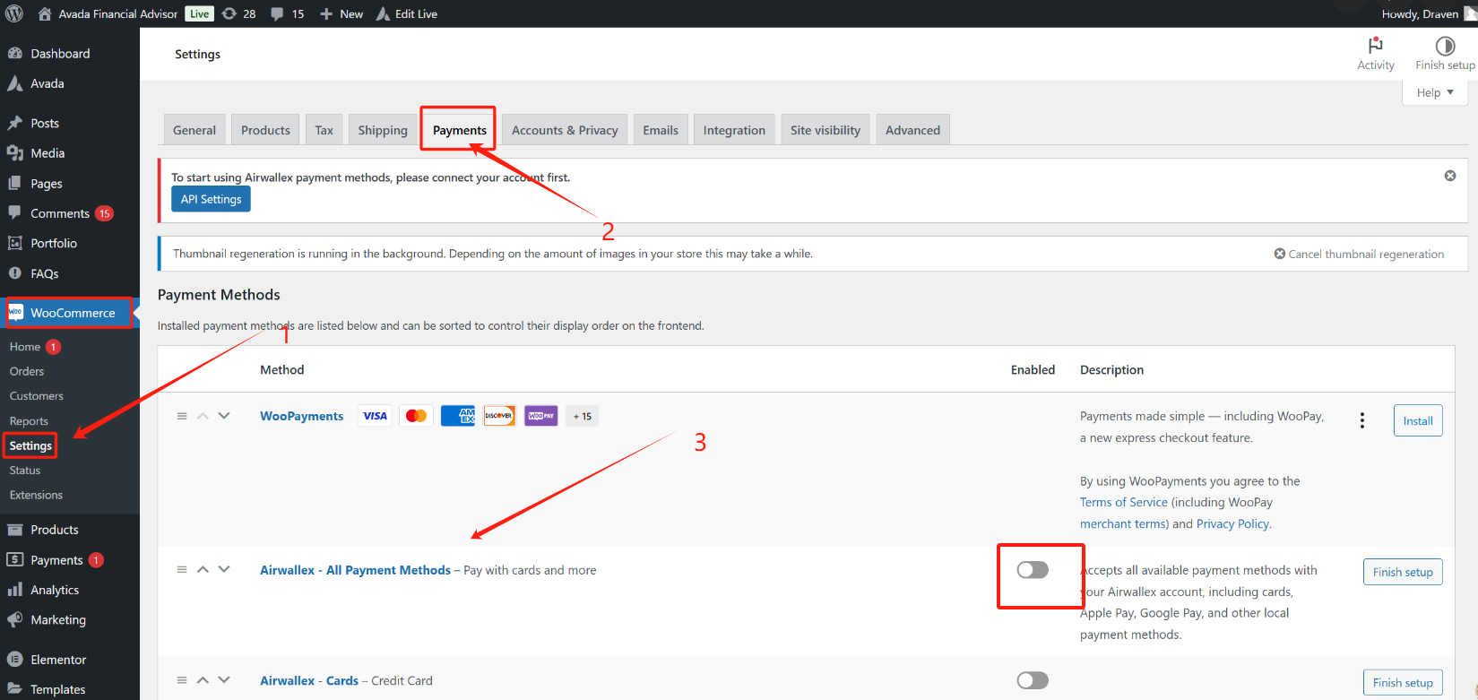Viewport: 1478px width, 700px height.
Task: Open the Accounts & Privacy tab
Action: point(565,130)
